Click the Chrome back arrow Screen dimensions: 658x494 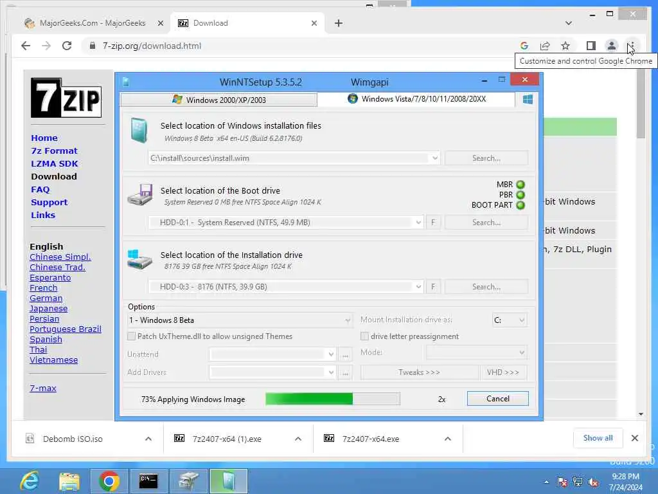point(26,46)
